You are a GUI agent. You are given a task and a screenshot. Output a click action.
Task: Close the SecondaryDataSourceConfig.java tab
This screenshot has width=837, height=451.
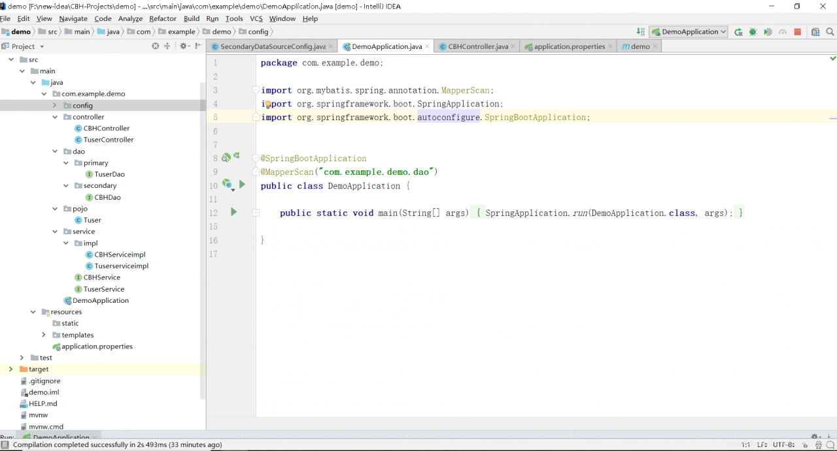tap(332, 46)
